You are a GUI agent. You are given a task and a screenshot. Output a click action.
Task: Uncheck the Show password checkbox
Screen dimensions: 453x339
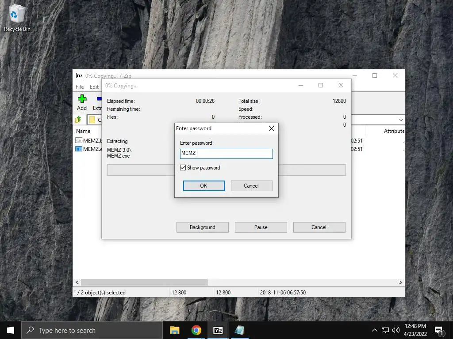pos(183,167)
